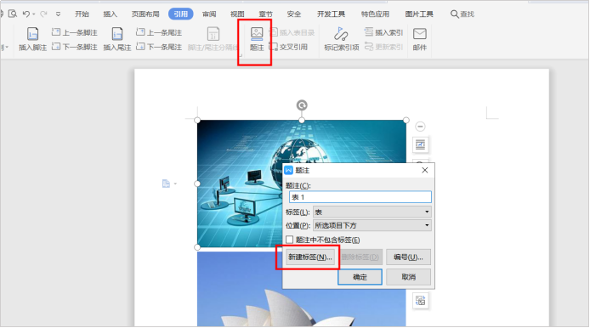Click the 插入索引 ribbon item

pos(383,33)
